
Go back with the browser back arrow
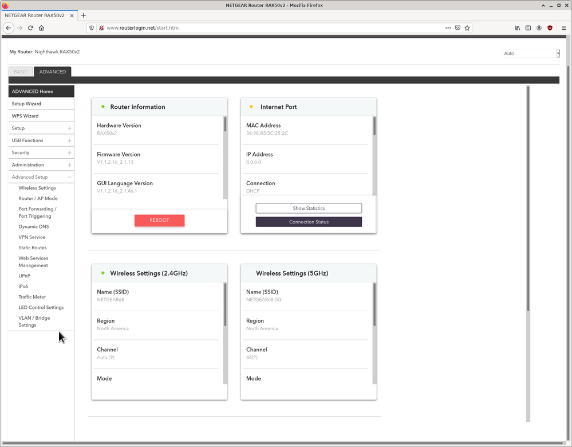tap(9, 28)
